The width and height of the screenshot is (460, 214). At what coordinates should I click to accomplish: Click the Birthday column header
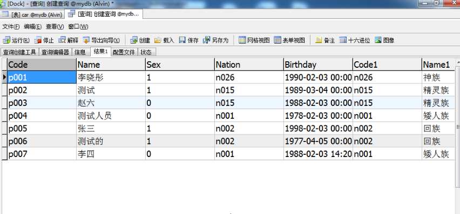[x=318, y=65]
